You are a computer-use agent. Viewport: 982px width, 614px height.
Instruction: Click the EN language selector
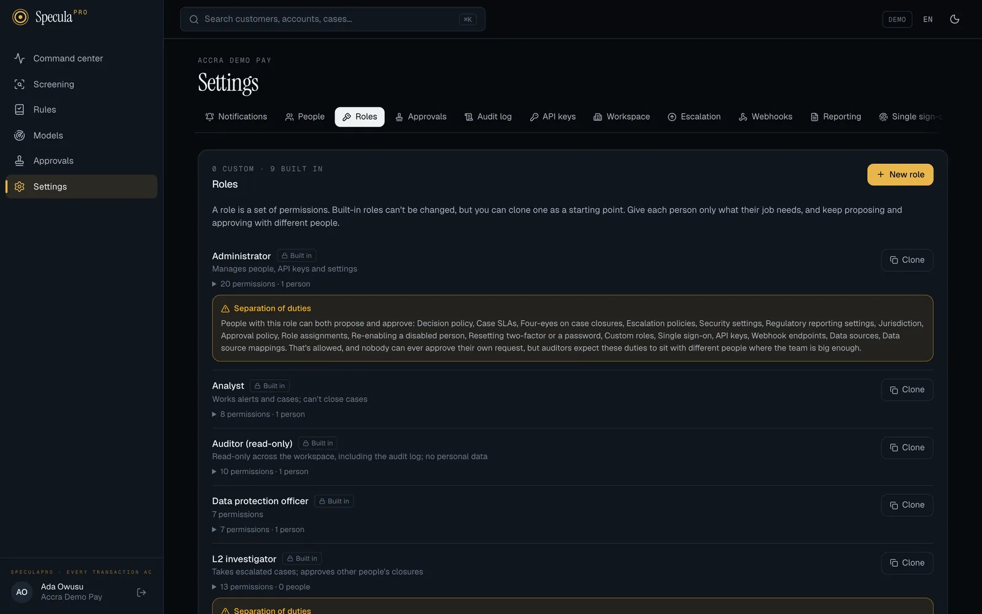point(928,20)
